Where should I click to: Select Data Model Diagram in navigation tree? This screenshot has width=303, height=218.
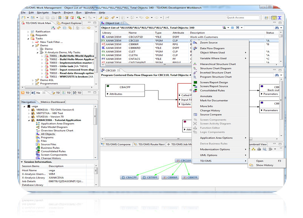tap(54, 127)
